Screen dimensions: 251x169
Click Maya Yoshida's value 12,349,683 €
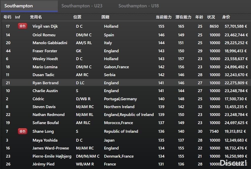tap(236, 140)
